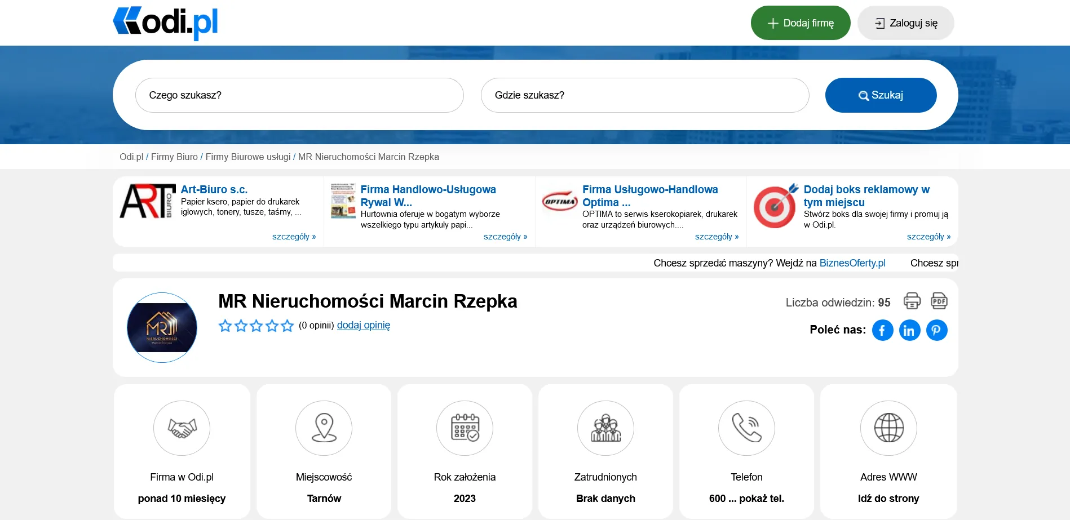Open the dodaj opinię link
This screenshot has height=520, width=1070.
364,325
